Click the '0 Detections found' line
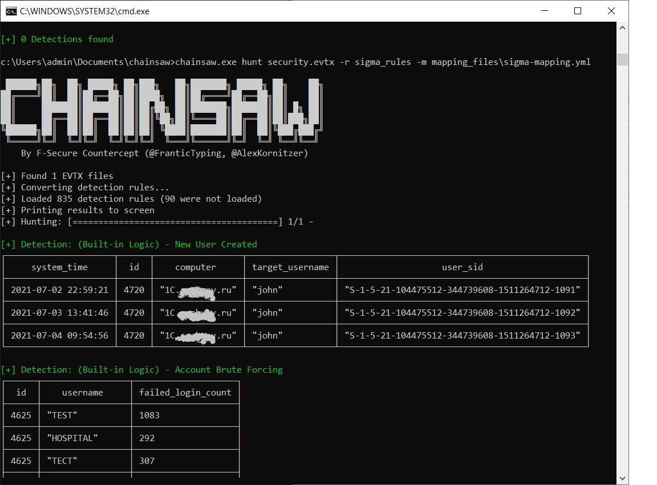 coord(58,39)
